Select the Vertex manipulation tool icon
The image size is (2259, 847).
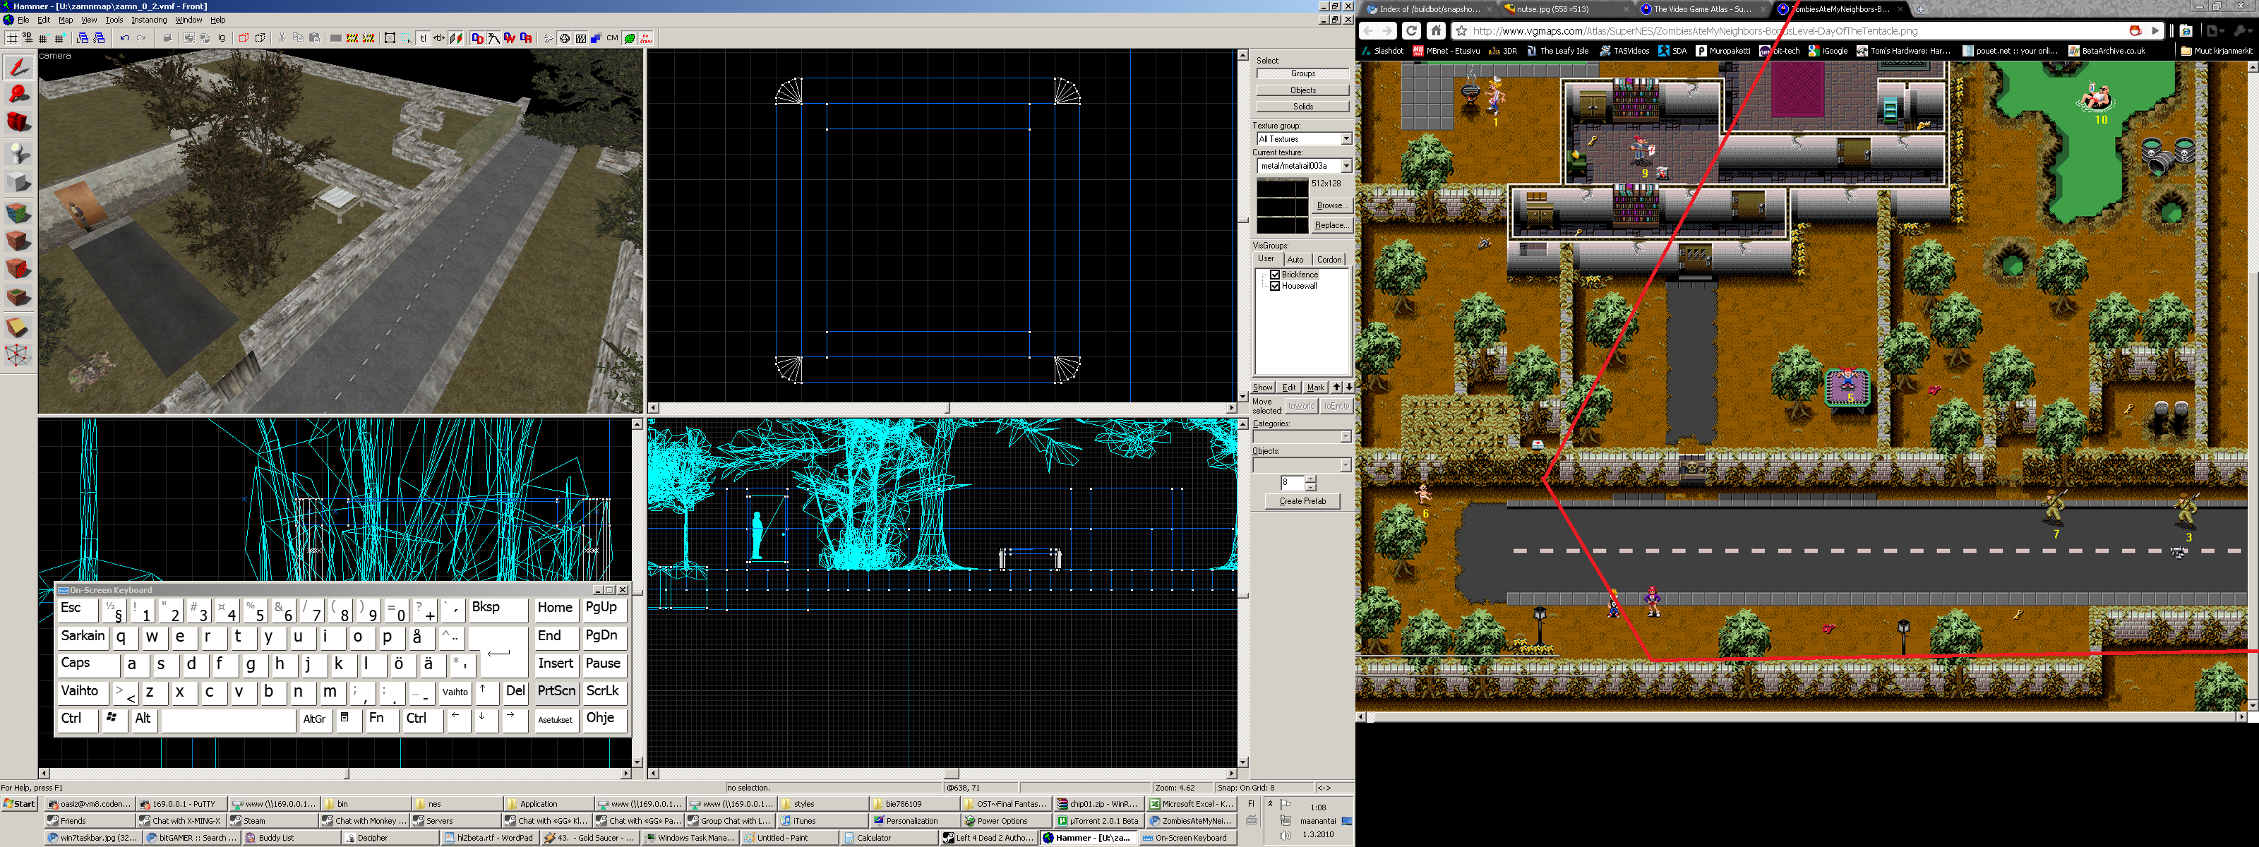coord(18,355)
